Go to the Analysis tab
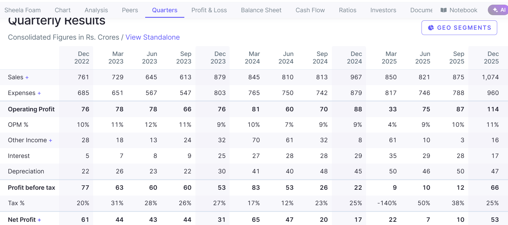Viewport: 508px width, 225px height. tap(96, 10)
